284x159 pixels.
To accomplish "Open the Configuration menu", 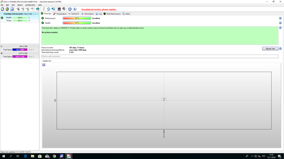I will (x=30, y=5).
